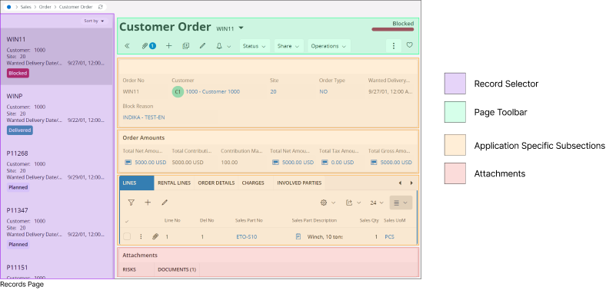Screen dimensions: 606x290
Task: Open the row three-dot menu for line 1
Action: click(x=141, y=237)
